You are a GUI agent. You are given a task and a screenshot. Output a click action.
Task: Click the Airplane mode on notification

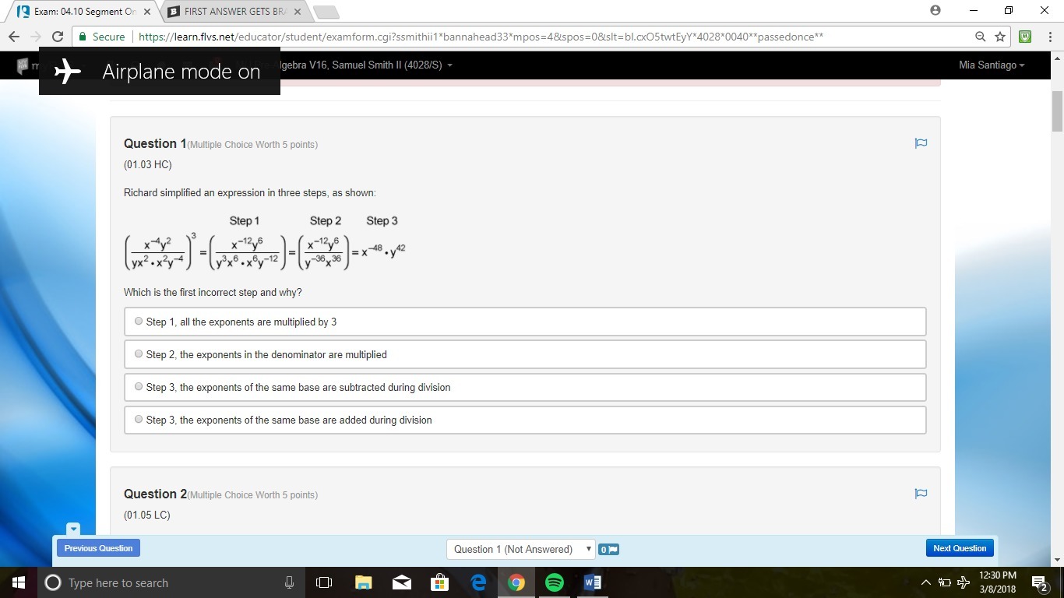coord(160,71)
